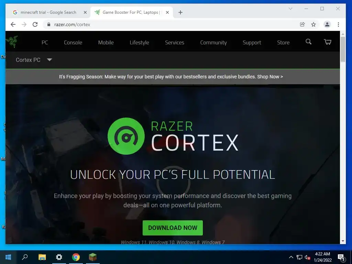Open the site search magnifier icon
352x264 pixels.
click(x=308, y=42)
